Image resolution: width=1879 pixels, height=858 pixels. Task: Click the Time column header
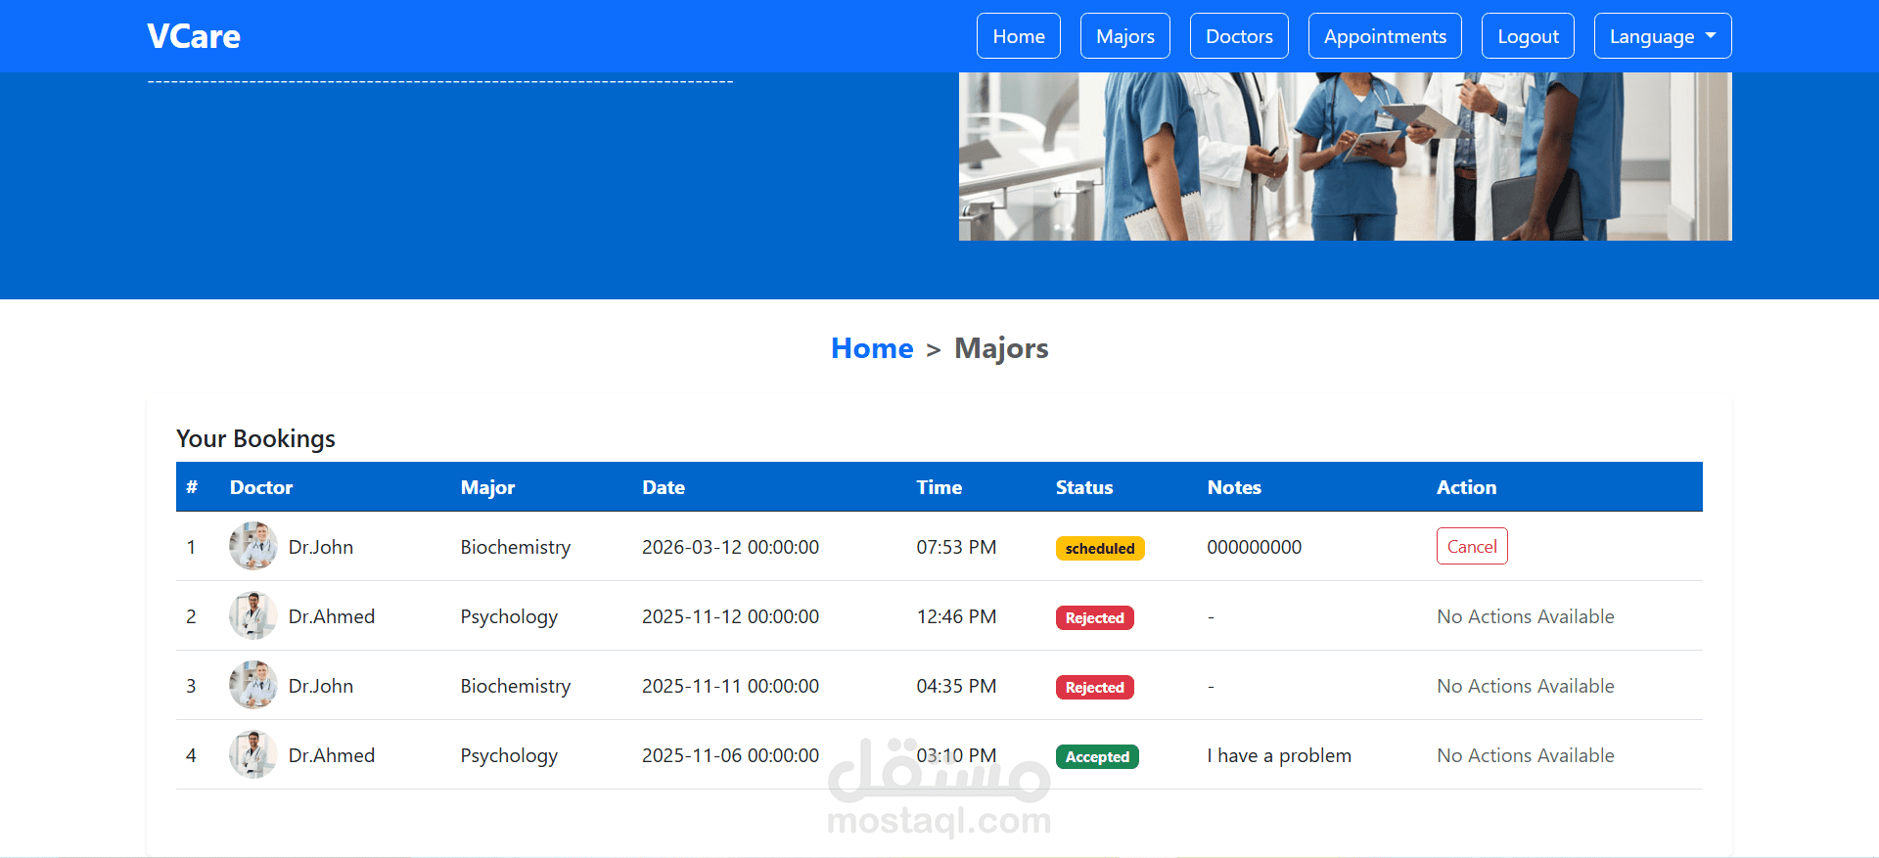(x=939, y=487)
